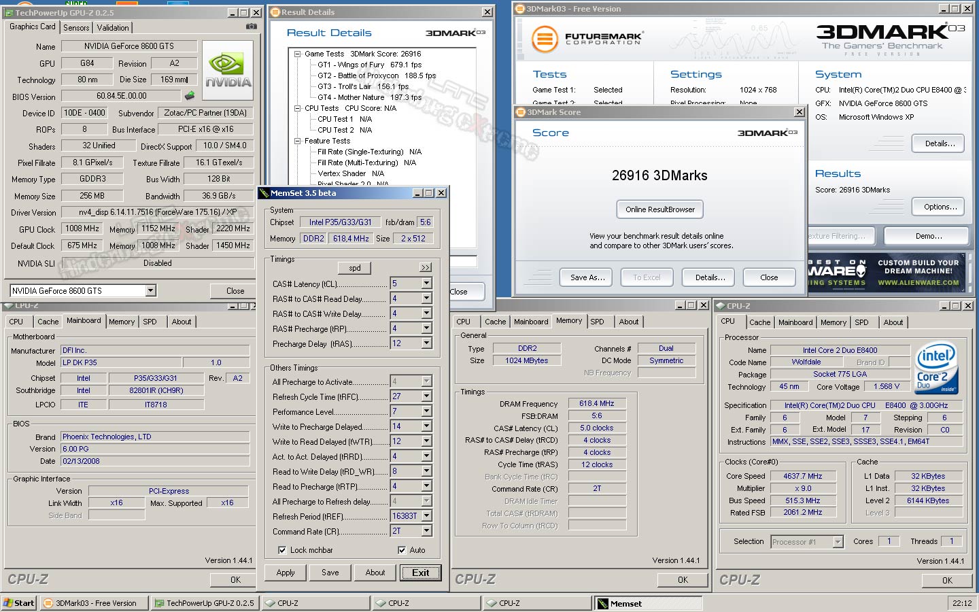The width and height of the screenshot is (979, 612).
Task: Open Performance Level dropdown in MemSet
Action: [x=427, y=411]
